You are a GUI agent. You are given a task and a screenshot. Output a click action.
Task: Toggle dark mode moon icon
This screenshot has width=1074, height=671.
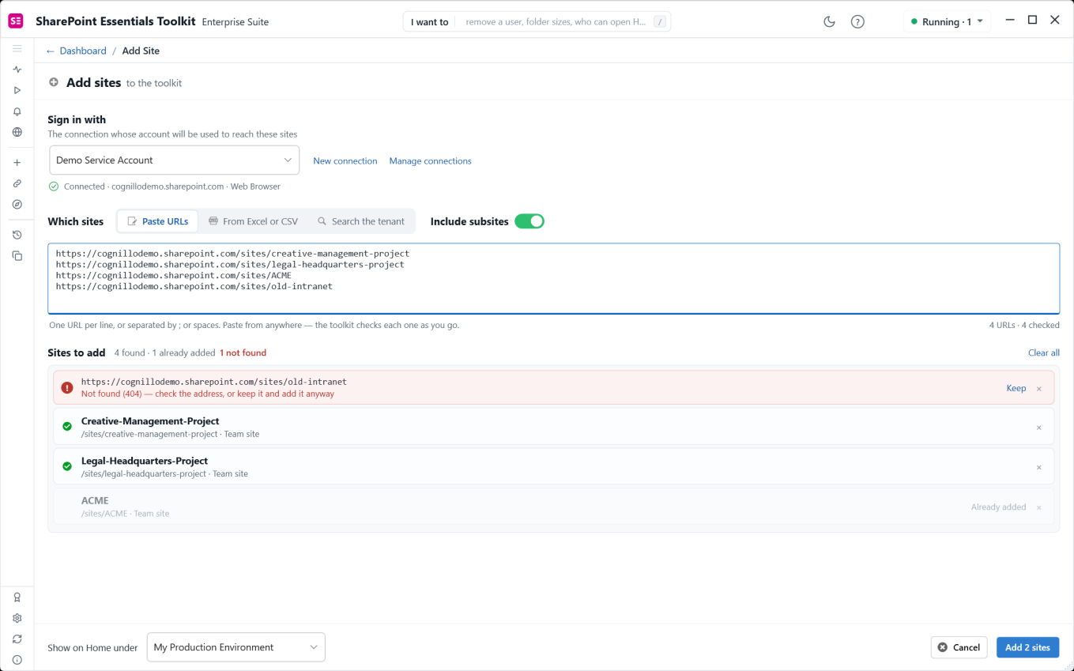tap(829, 21)
